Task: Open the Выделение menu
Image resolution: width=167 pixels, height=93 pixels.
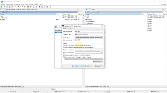Action: (x=9, y=4)
